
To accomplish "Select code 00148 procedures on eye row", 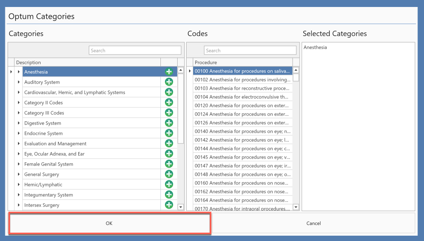I will 243,174.
